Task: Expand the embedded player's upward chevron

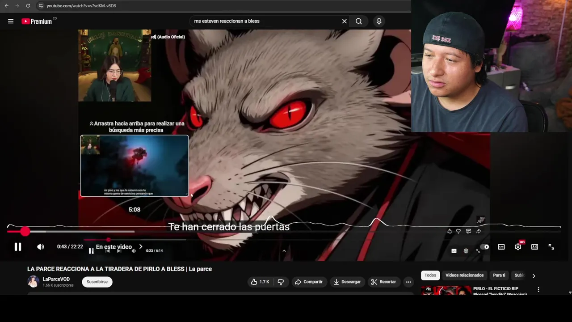Action: coord(284,251)
